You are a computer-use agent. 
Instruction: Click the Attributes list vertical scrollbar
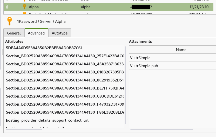(125, 85)
